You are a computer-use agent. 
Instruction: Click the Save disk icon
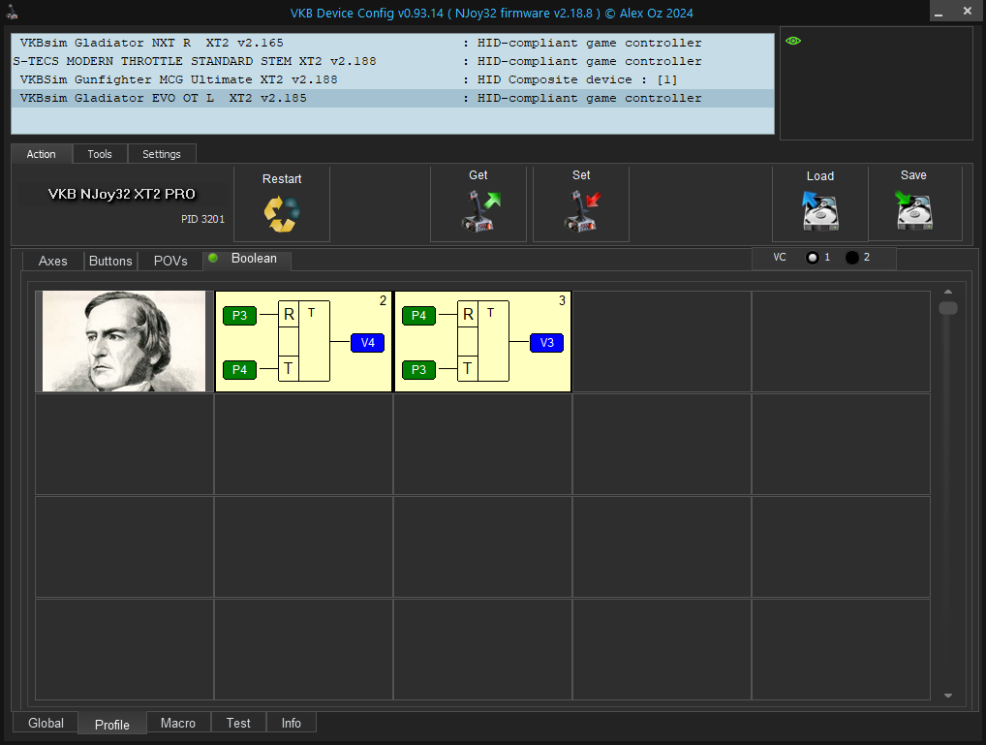[x=913, y=211]
